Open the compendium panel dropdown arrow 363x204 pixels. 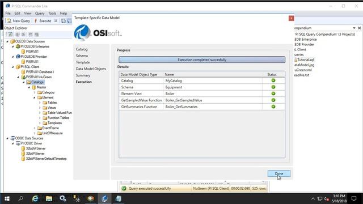(x=354, y=28)
